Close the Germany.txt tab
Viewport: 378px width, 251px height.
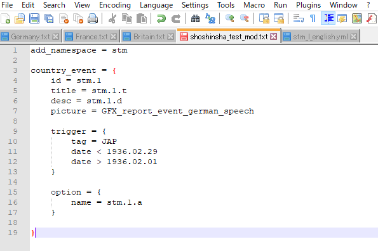56,37
